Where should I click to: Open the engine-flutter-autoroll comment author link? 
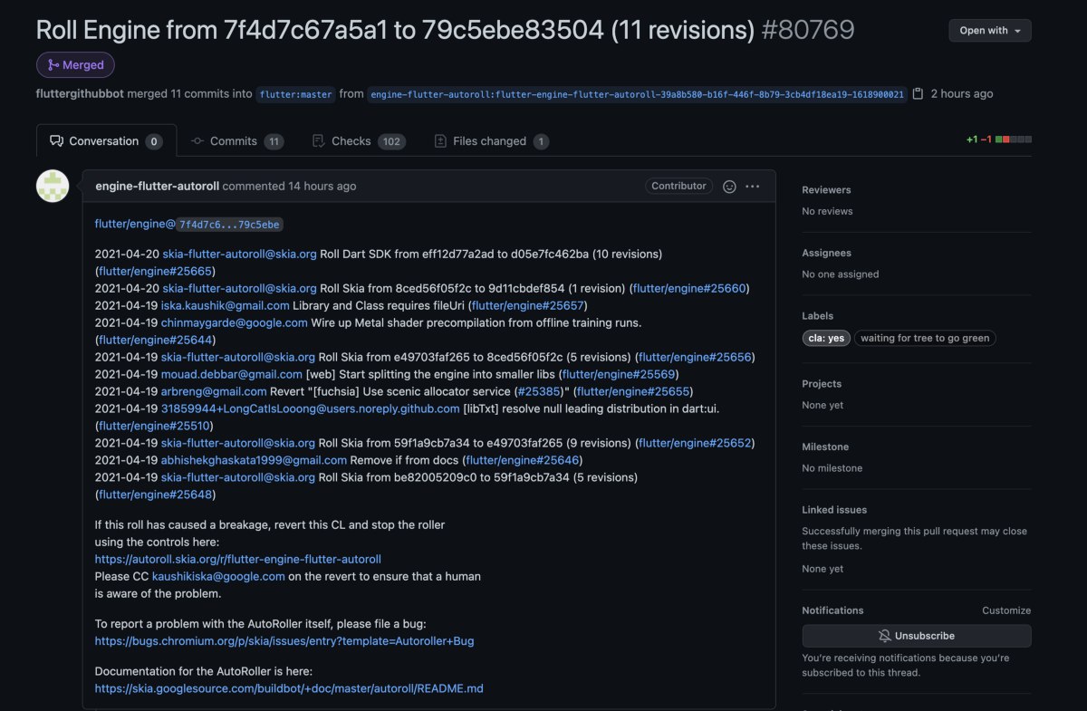pos(158,187)
